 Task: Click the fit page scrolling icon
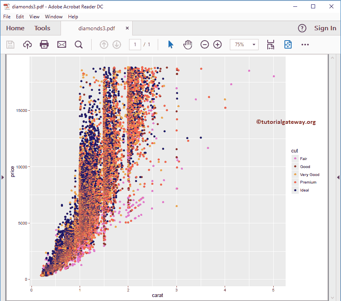tap(270, 45)
